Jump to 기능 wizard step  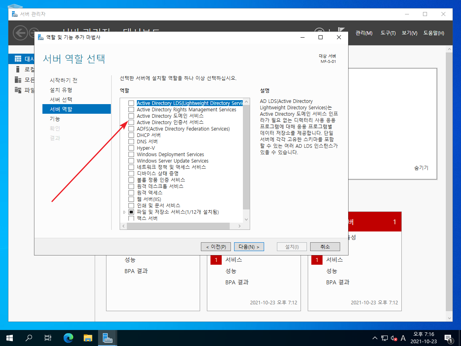point(55,119)
